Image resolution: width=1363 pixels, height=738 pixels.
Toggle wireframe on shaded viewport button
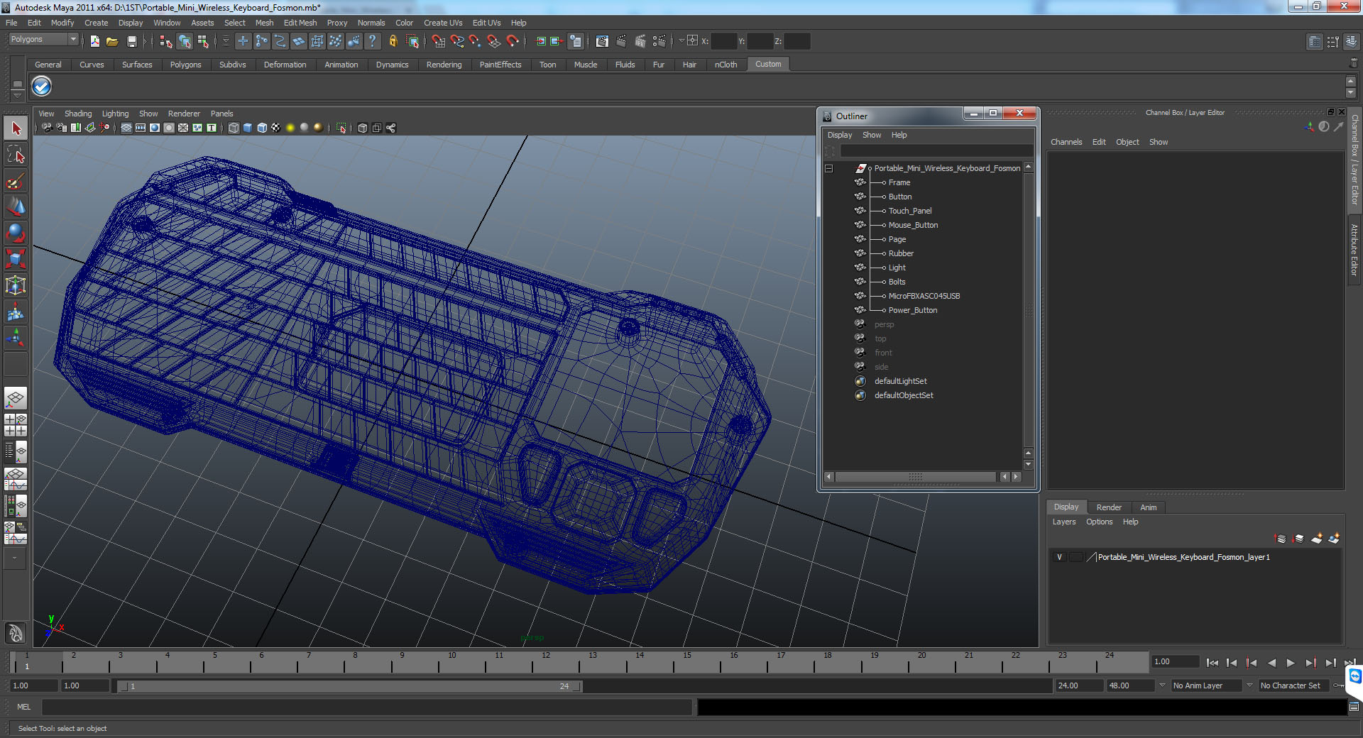pos(262,128)
